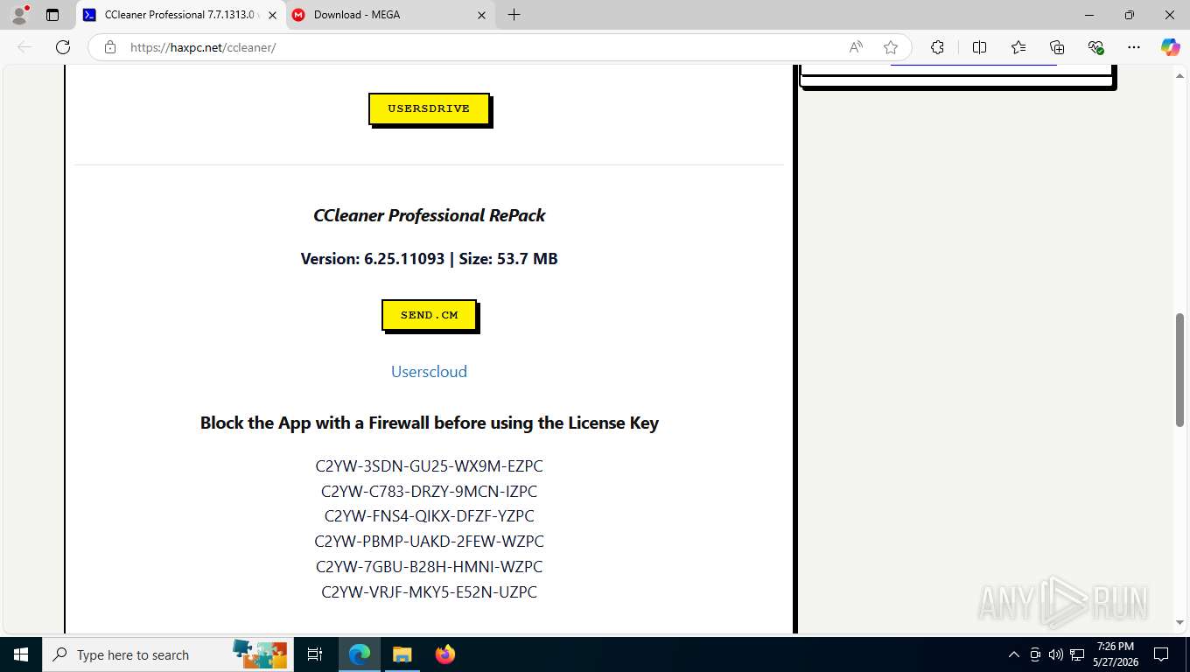Open Windows Start menu

point(21,654)
